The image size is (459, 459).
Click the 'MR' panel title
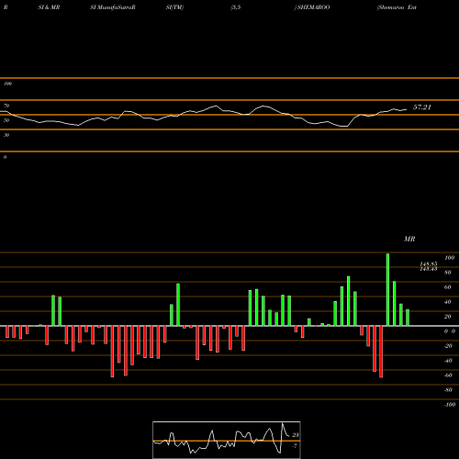point(409,239)
